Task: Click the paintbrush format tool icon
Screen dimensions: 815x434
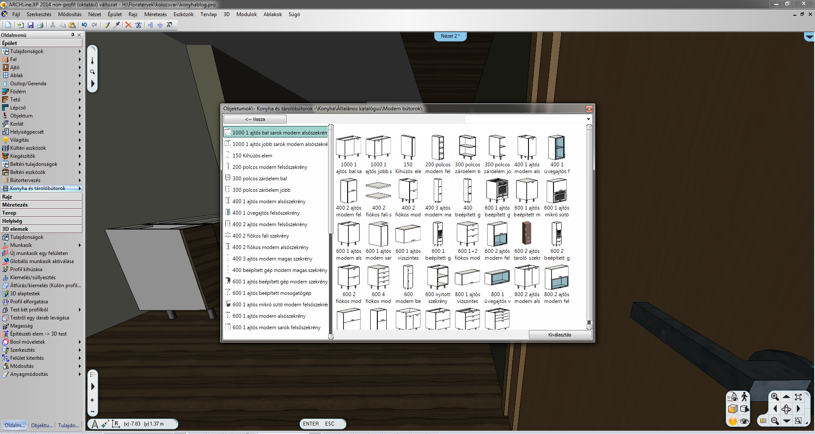Action: click(x=107, y=25)
